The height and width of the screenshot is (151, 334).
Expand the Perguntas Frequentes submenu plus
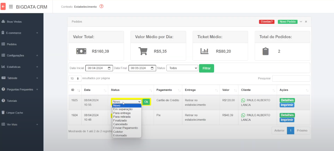click(x=37, y=89)
